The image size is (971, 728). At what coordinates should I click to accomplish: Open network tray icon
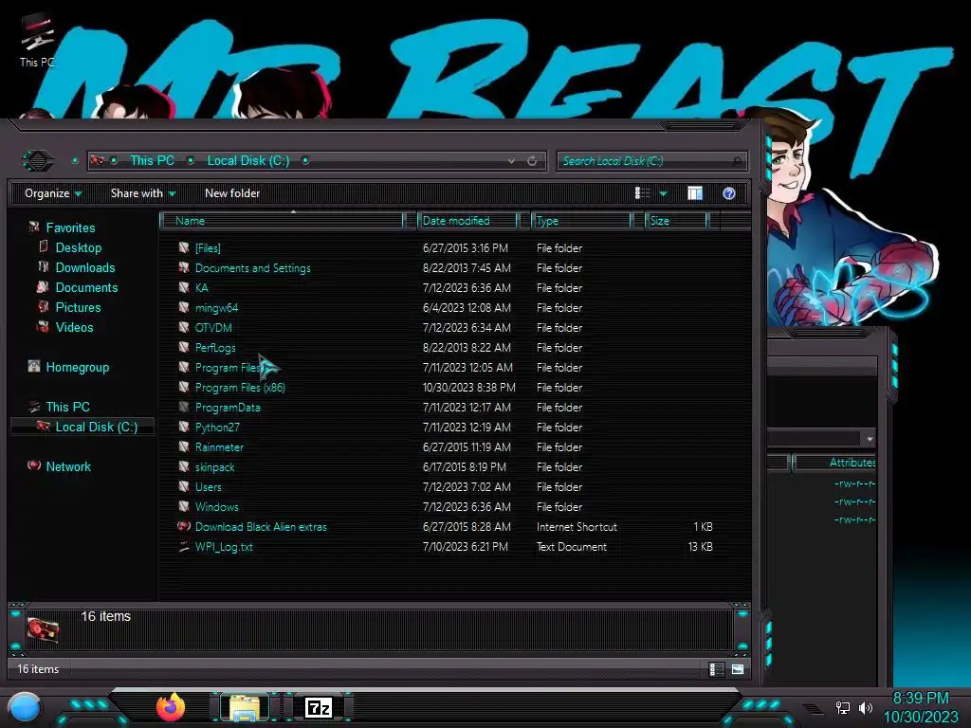tap(842, 707)
